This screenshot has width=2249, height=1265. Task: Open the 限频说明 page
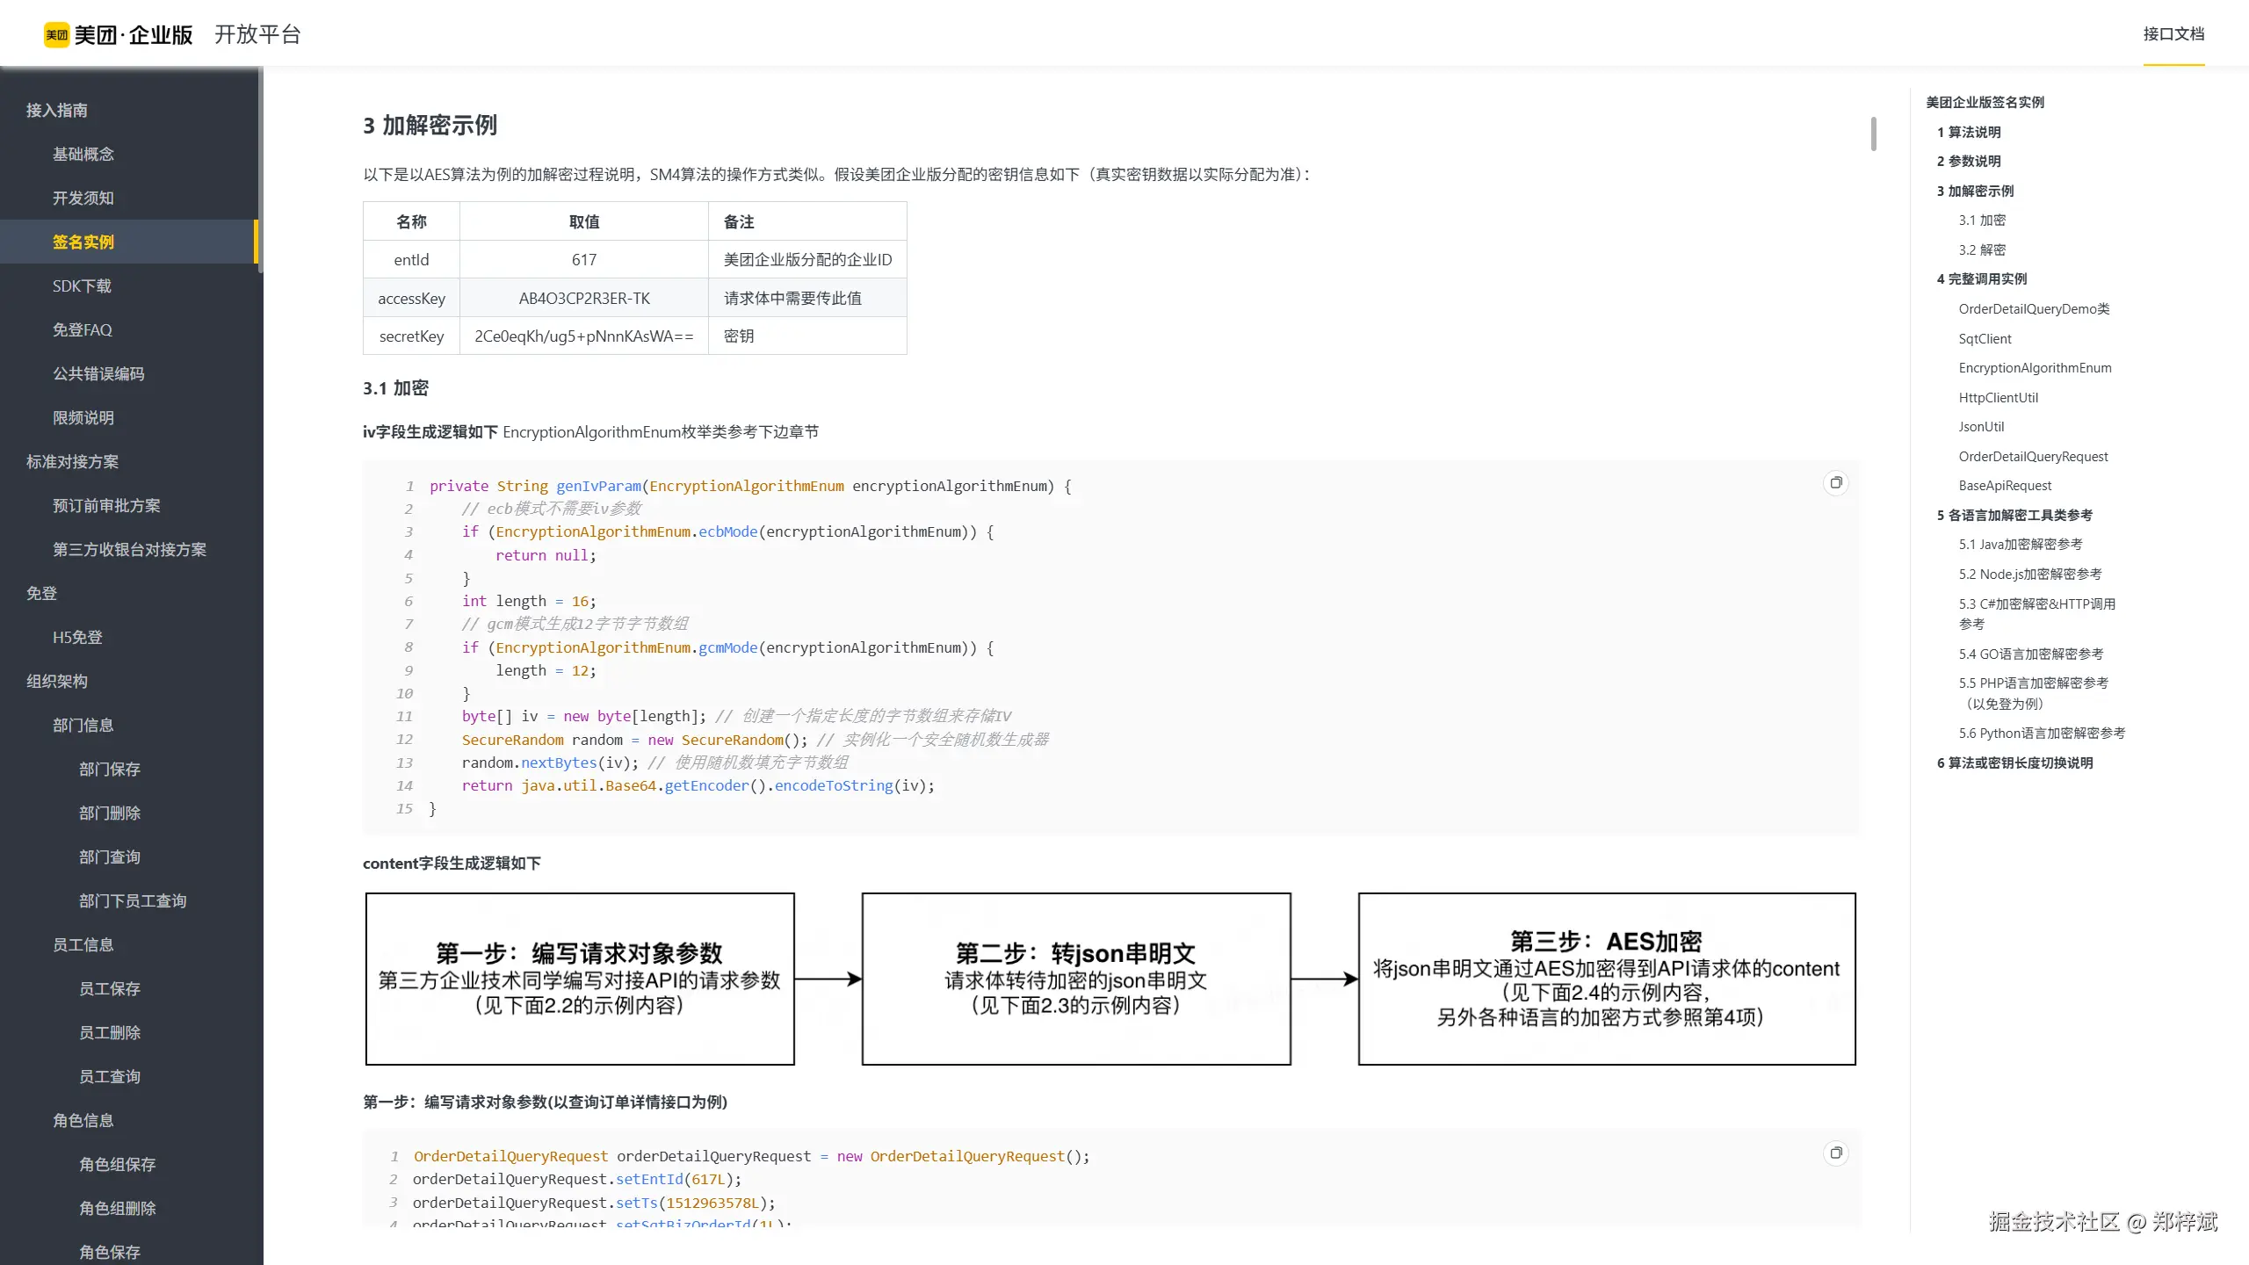[82, 417]
